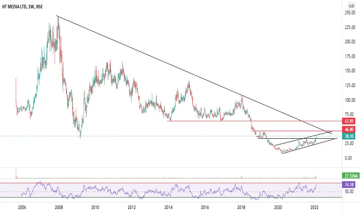Click the 2014 time axis label
The height and width of the screenshot is (213, 361).
168,208
